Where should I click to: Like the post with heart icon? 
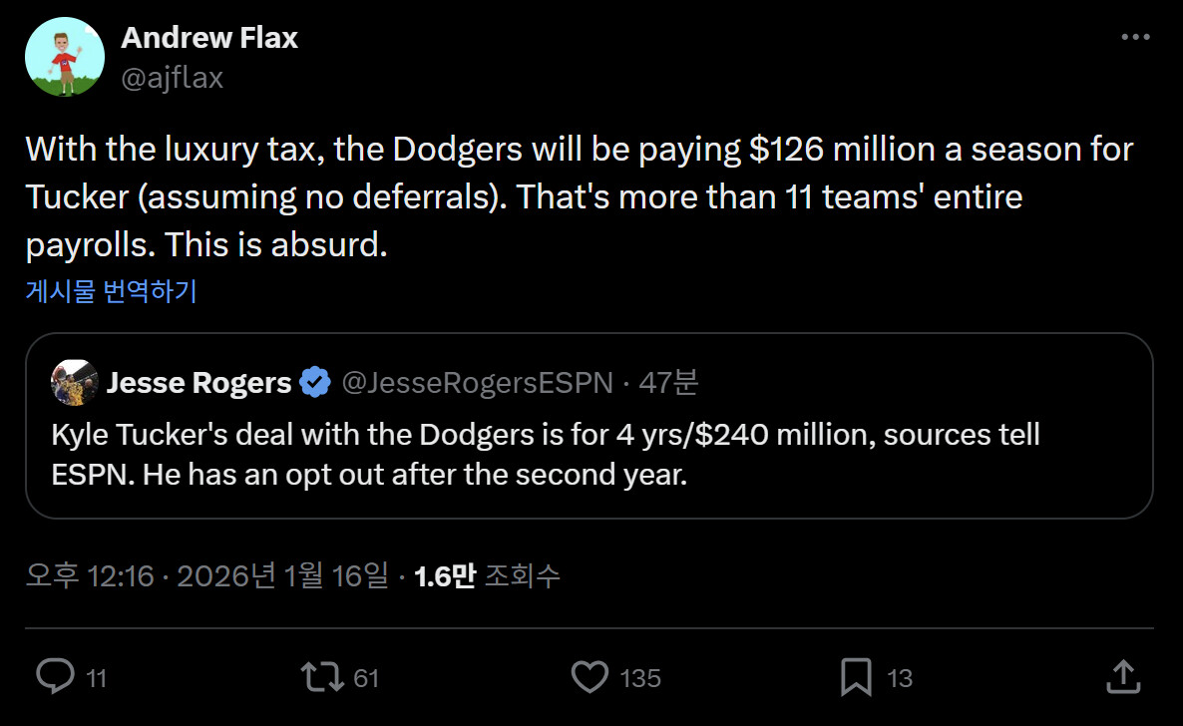pos(590,677)
